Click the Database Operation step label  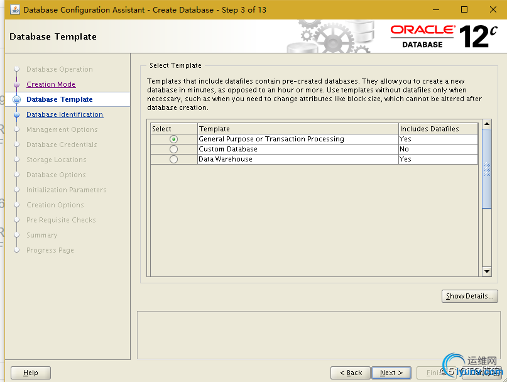(x=60, y=69)
